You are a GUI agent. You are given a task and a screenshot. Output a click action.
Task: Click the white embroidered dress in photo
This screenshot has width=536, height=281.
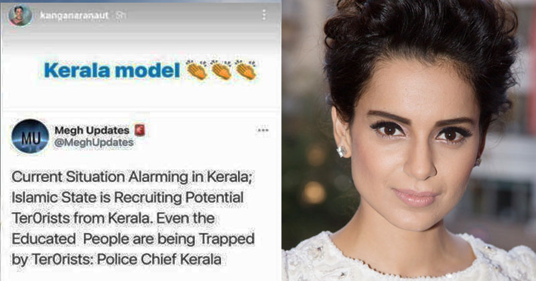tap(409, 260)
